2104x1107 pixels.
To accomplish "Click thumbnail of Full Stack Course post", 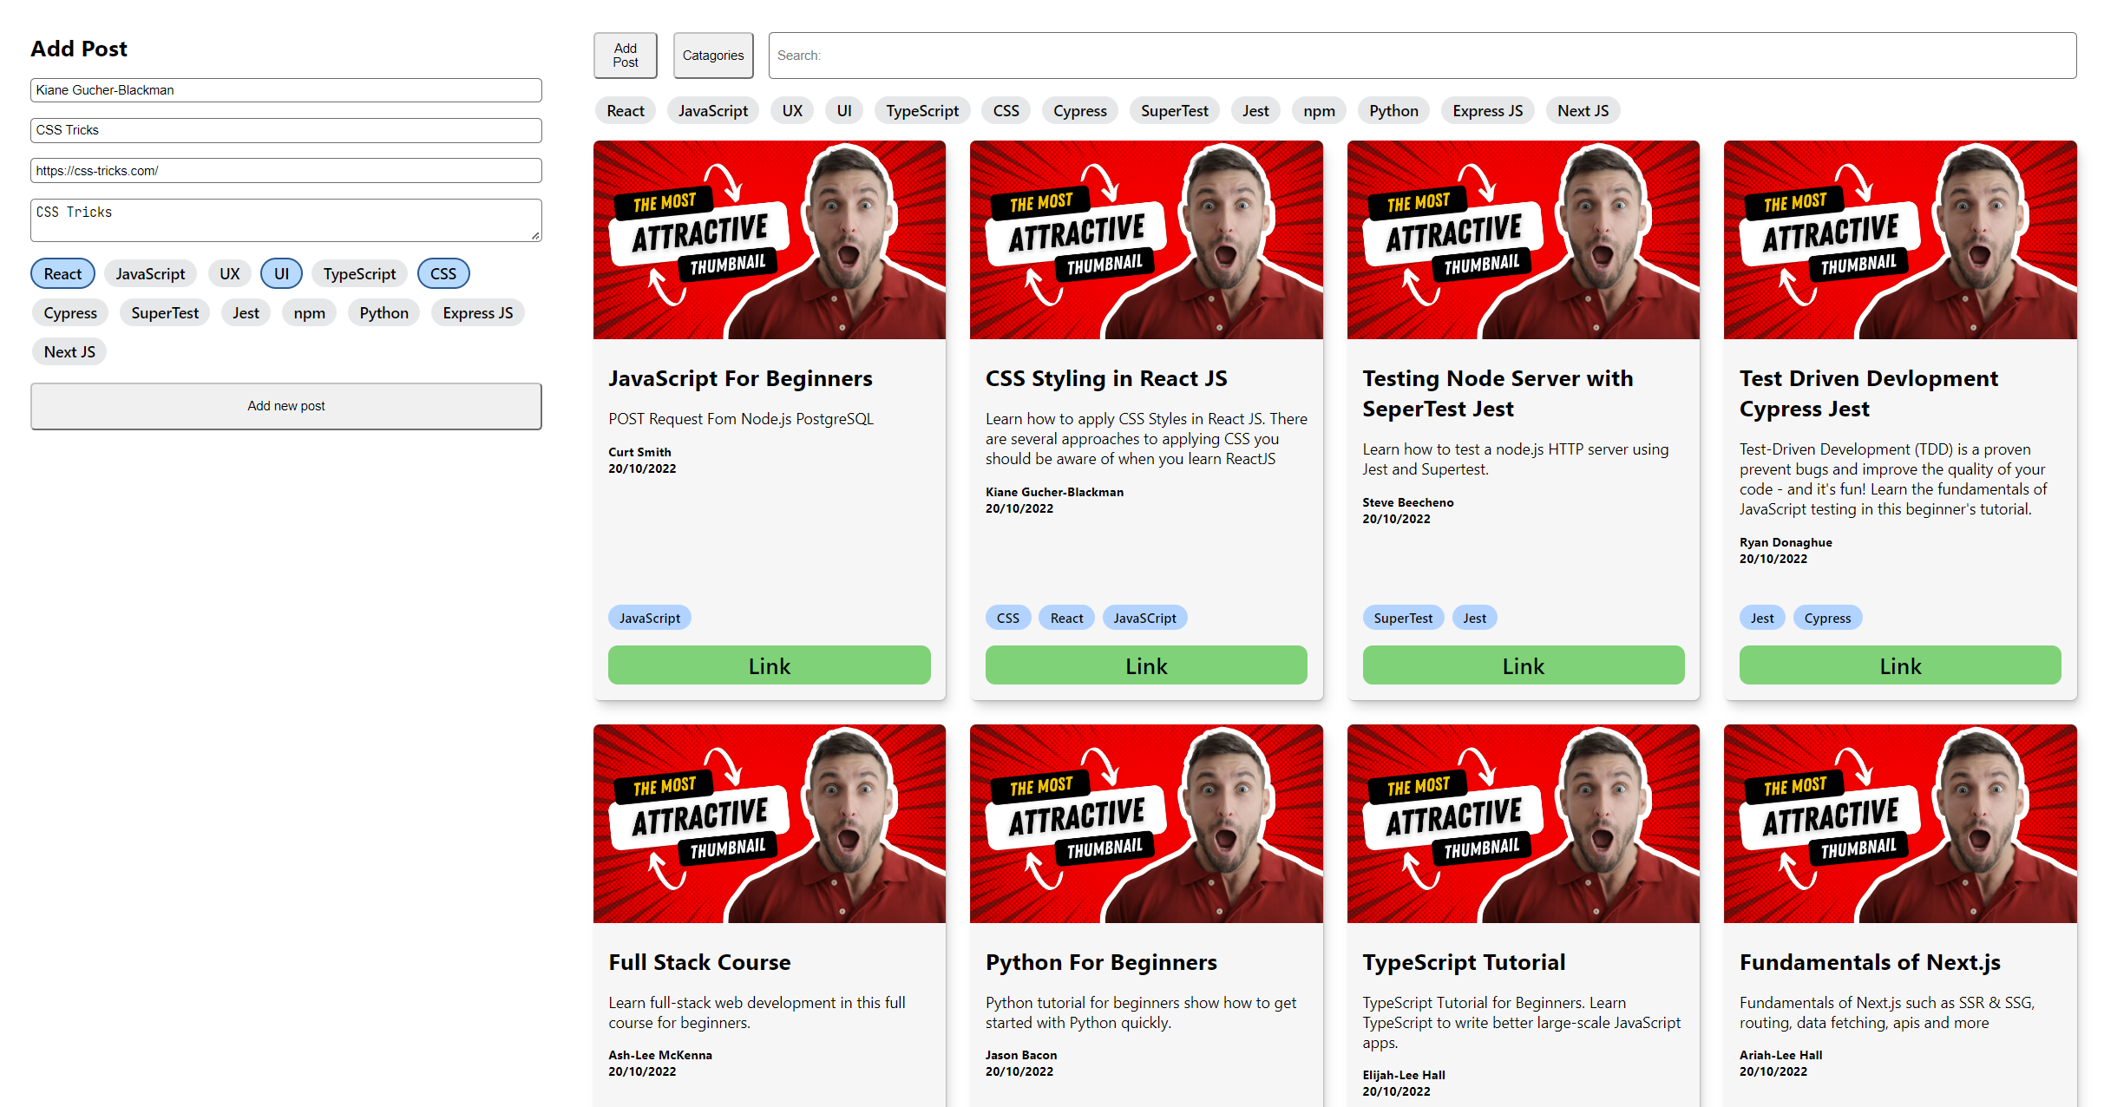I will pos(770,823).
